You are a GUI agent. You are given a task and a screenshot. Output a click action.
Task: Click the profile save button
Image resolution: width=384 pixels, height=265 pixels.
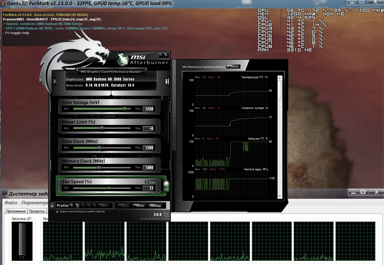(x=104, y=205)
